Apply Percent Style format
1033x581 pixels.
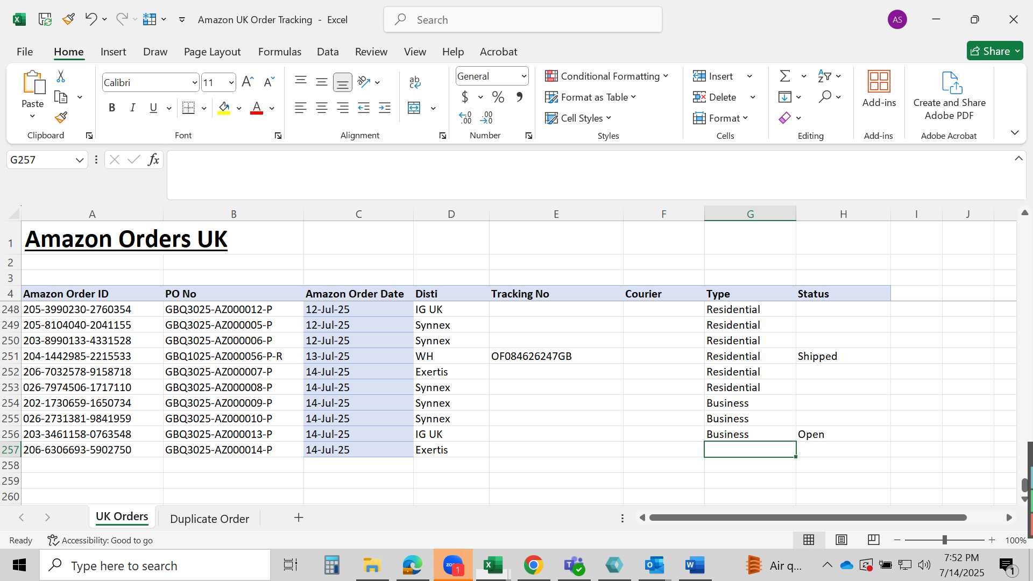click(498, 97)
